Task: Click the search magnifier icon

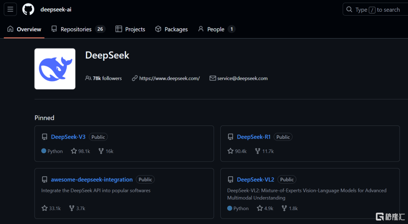Action: 349,10
